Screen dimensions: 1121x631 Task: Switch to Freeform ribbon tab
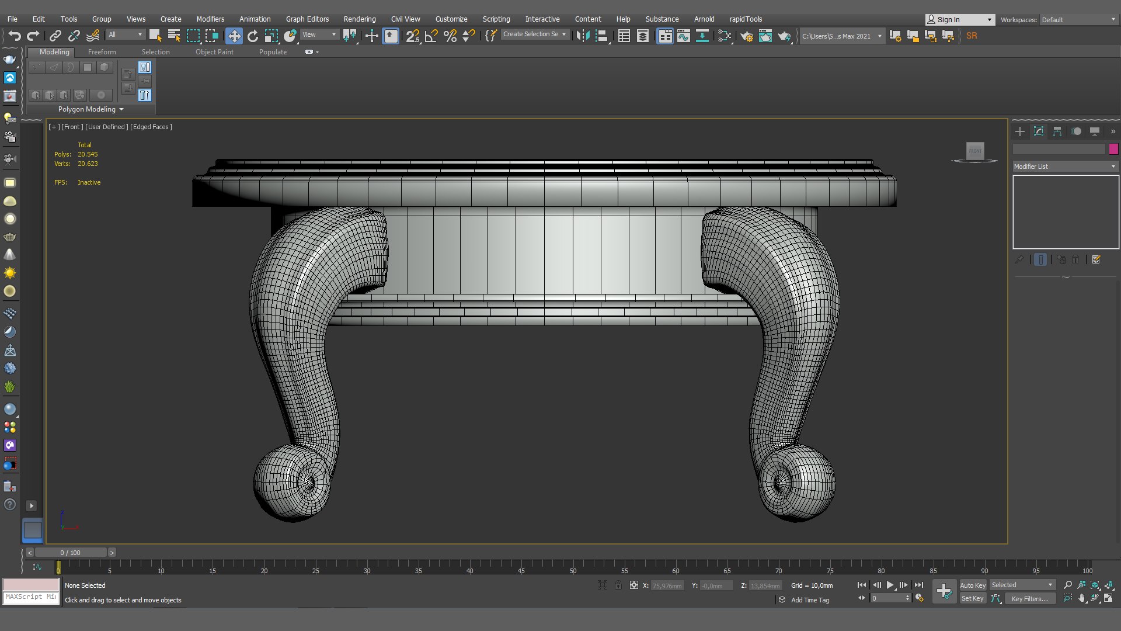[x=102, y=52]
